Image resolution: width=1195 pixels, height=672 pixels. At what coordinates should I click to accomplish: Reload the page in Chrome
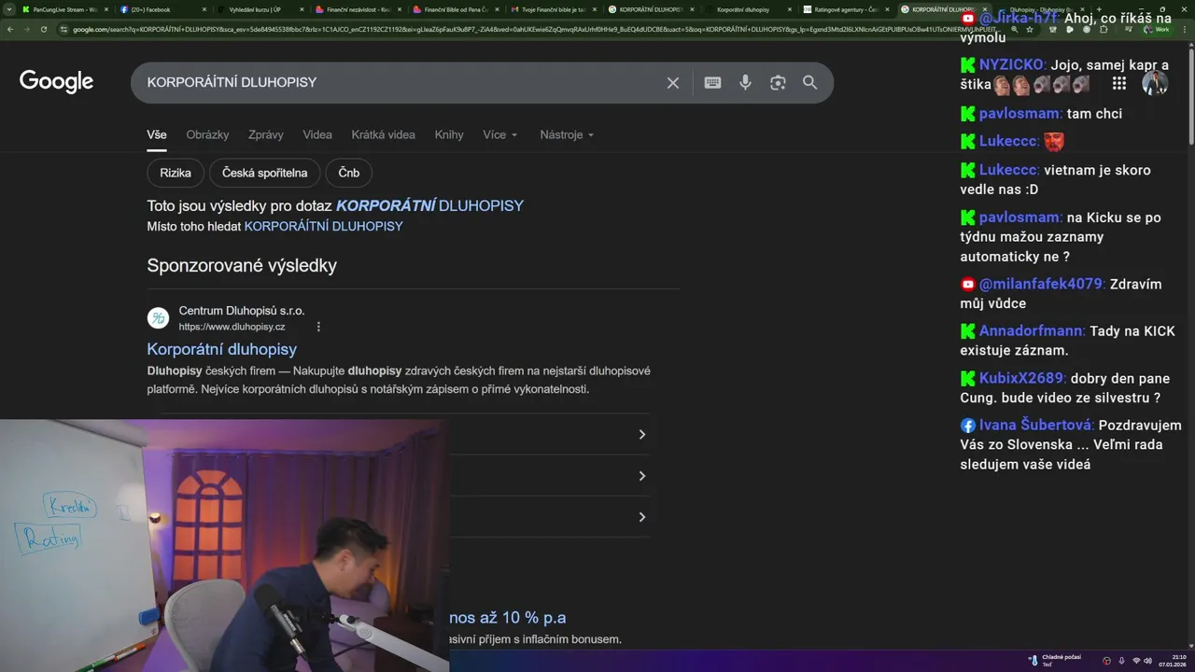43,29
